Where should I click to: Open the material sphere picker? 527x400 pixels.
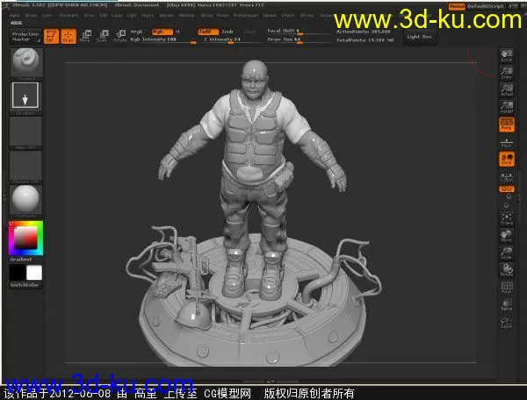[25, 201]
